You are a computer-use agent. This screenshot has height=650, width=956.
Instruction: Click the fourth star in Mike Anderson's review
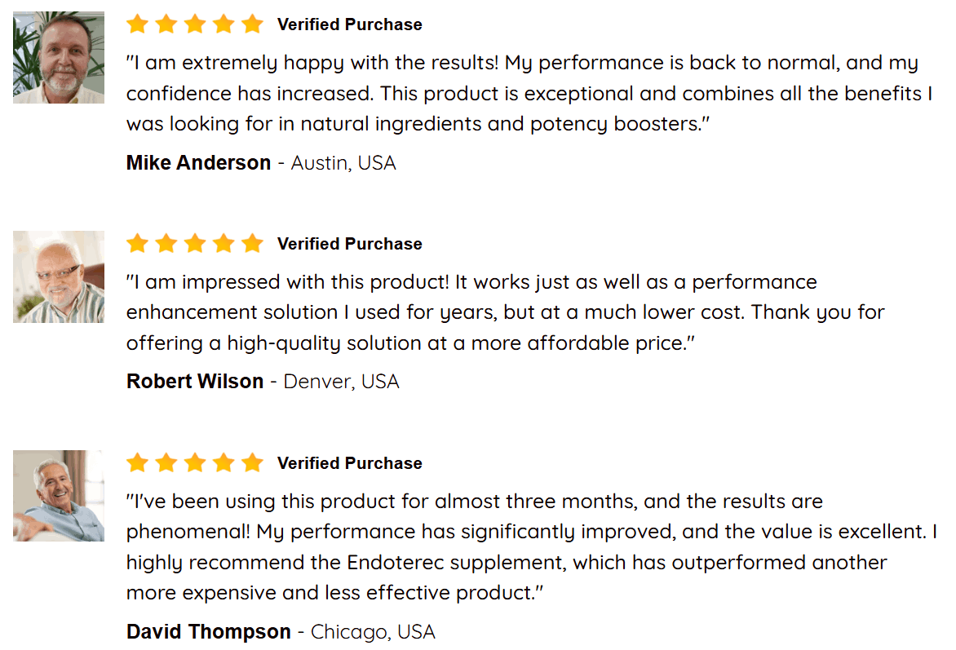pyautogui.click(x=224, y=24)
